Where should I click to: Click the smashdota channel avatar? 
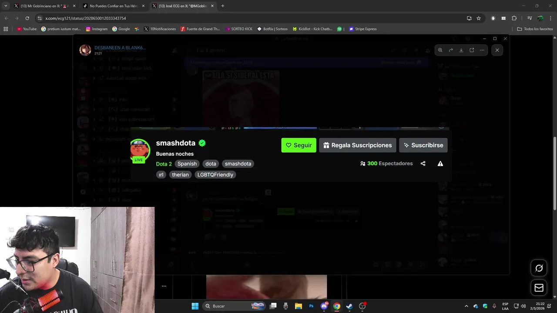pos(140,150)
